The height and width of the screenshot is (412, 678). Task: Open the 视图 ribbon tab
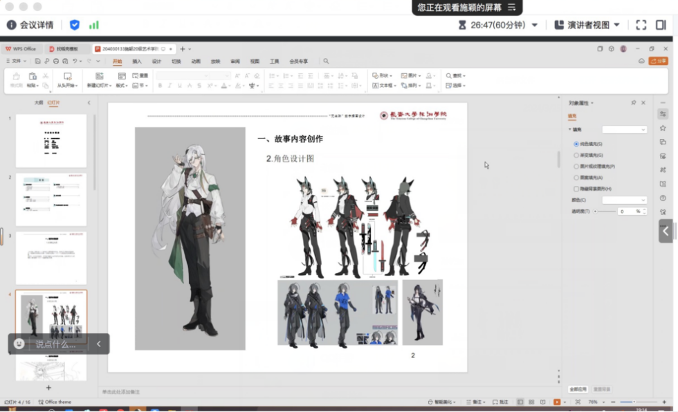pyautogui.click(x=255, y=62)
